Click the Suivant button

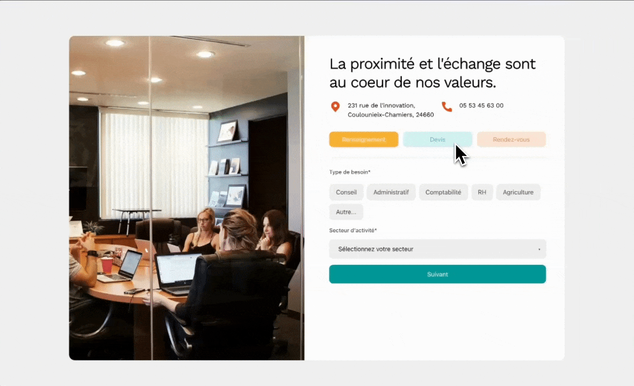tap(437, 274)
